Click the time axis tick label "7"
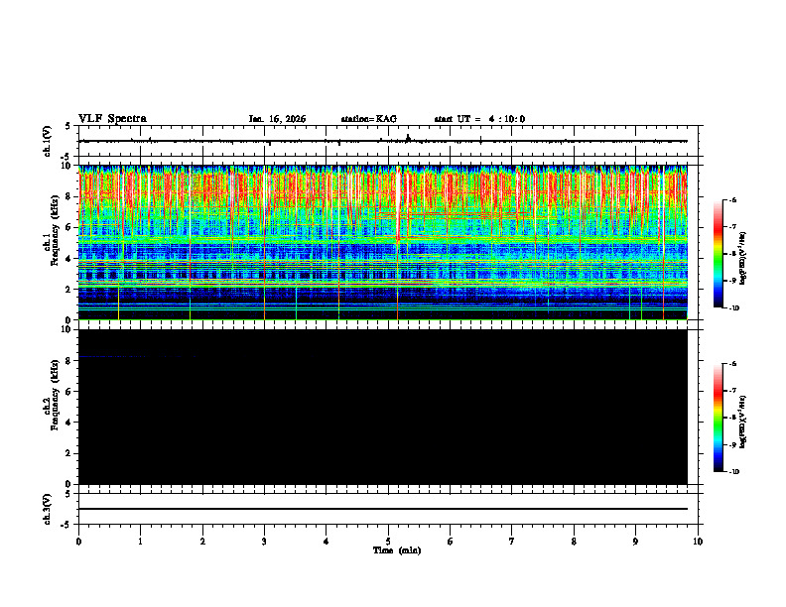Screen dimensions: 786x607 click(512, 542)
